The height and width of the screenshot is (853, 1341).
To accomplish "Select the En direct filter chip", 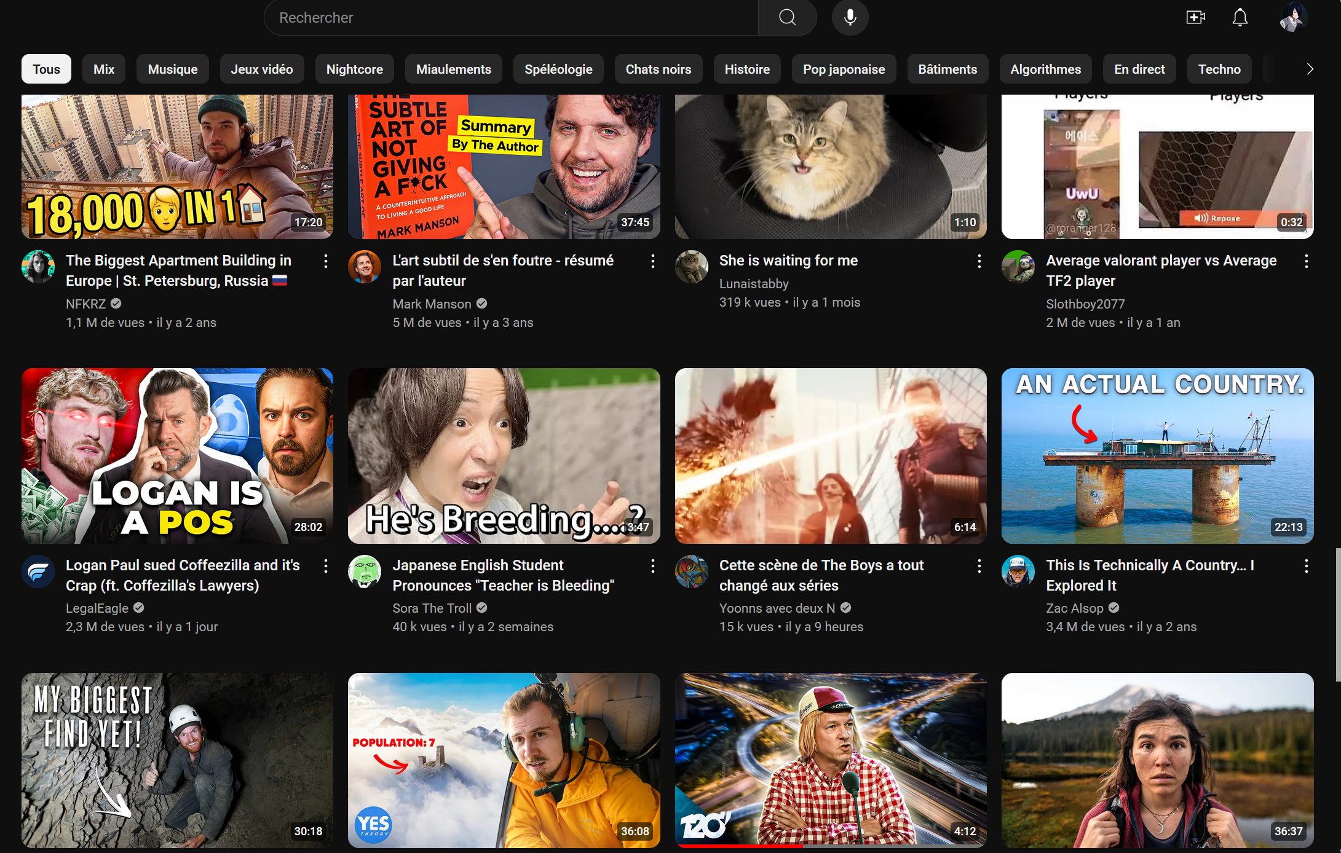I will (1139, 69).
